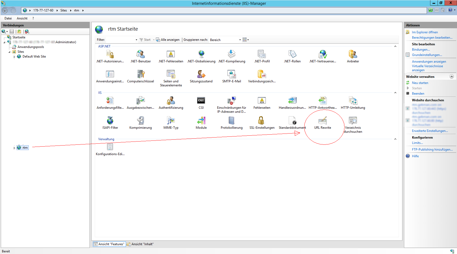
Task: Open the HTTP-Umleitung feature
Action: pos(353,101)
